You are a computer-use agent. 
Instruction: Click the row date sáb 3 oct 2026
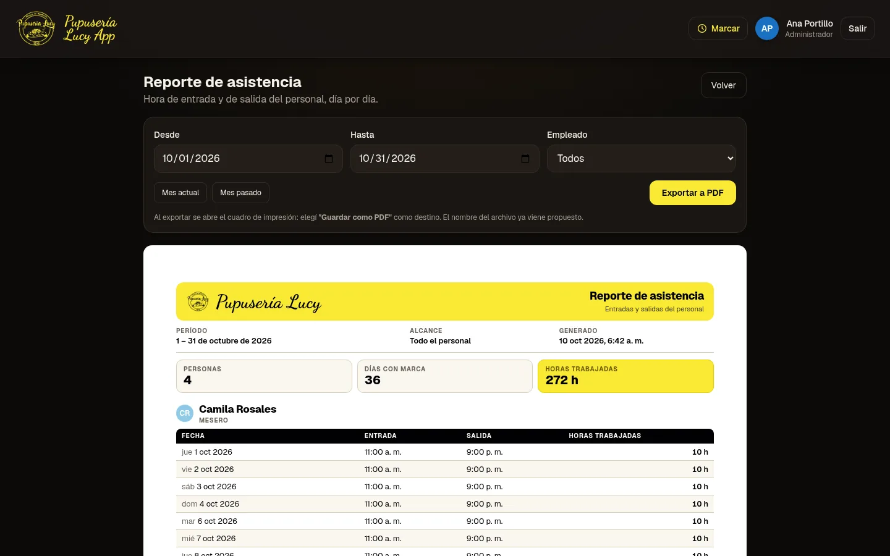click(x=209, y=487)
